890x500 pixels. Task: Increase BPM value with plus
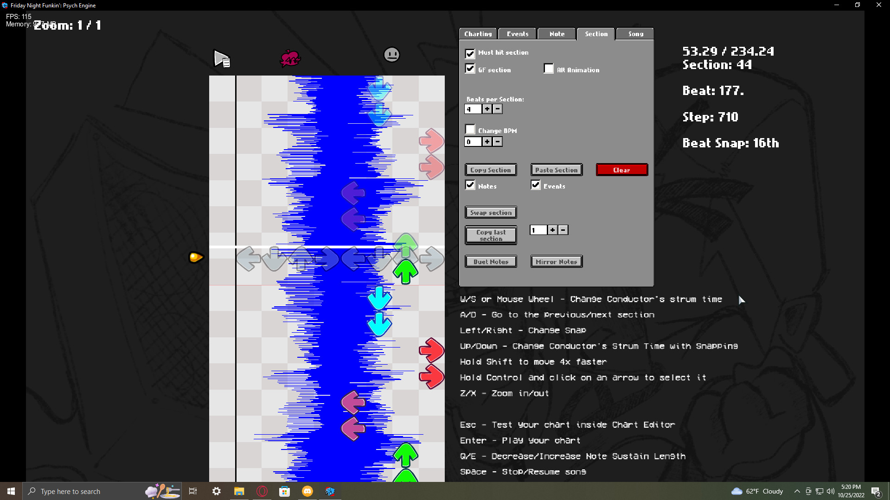(x=487, y=142)
